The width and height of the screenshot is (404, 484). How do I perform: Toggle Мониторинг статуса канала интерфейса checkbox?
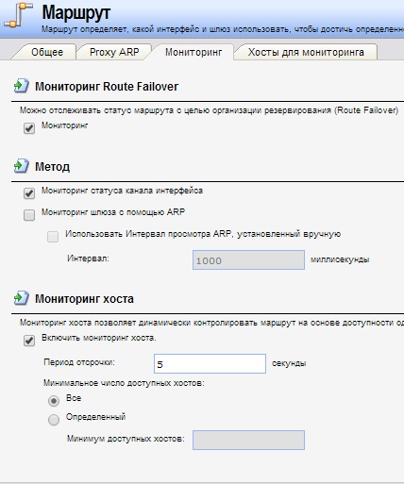[29, 193]
